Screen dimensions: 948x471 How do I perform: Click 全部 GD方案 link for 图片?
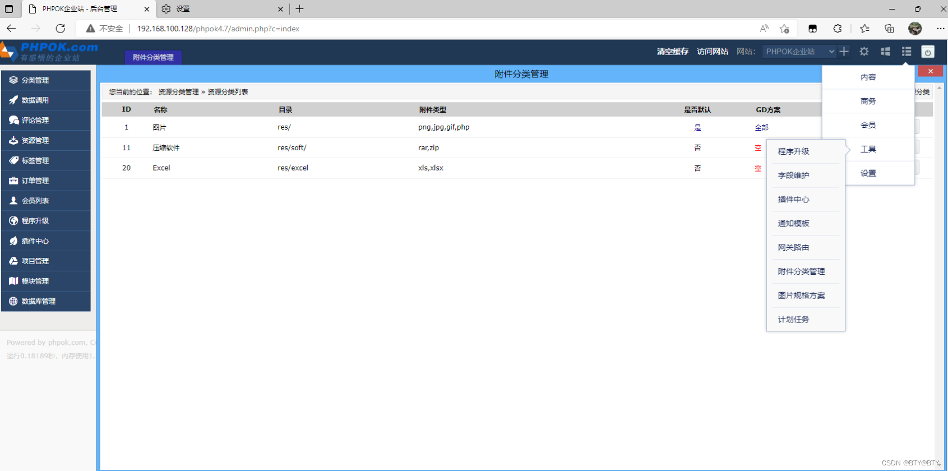[x=761, y=128]
